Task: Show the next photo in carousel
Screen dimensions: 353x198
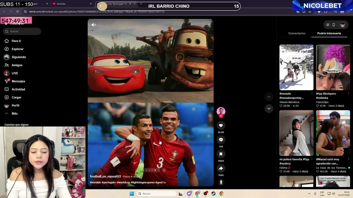Action: click(164, 170)
